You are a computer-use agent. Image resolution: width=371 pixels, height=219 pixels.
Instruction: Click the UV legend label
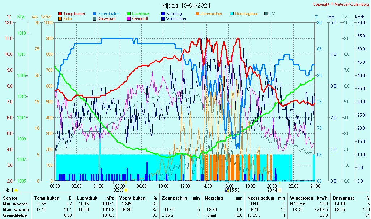(x=272, y=14)
